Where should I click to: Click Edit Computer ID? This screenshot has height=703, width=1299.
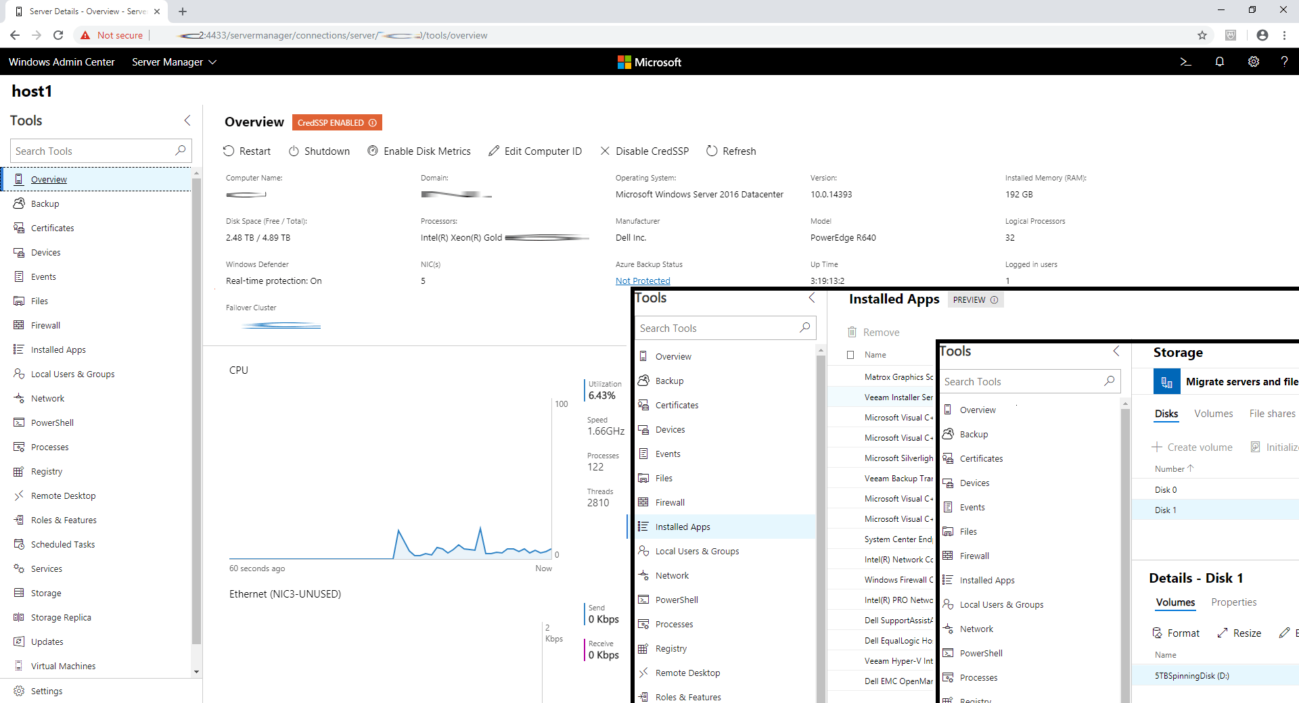pos(535,151)
